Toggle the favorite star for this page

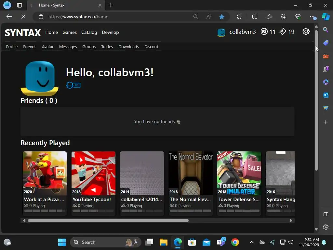(x=222, y=17)
